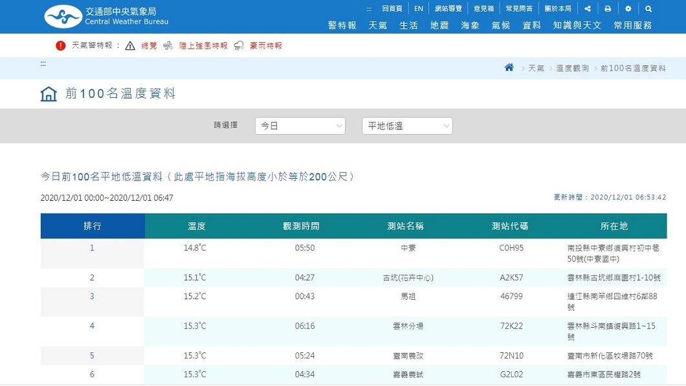
Task: Click the 測站代碼 column header
Action: pos(510,226)
